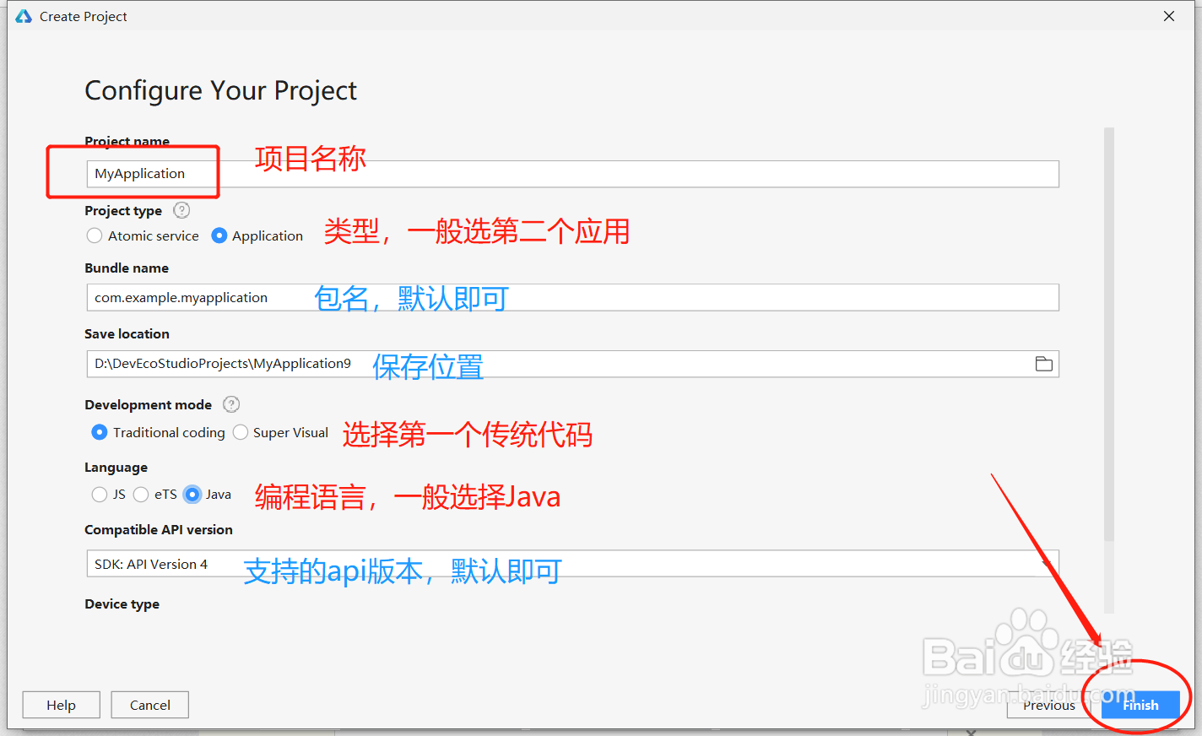Click the Bundle name label
1202x736 pixels.
click(127, 268)
